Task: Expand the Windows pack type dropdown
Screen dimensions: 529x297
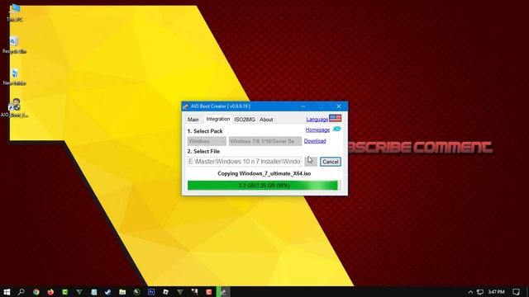Action: [207, 141]
